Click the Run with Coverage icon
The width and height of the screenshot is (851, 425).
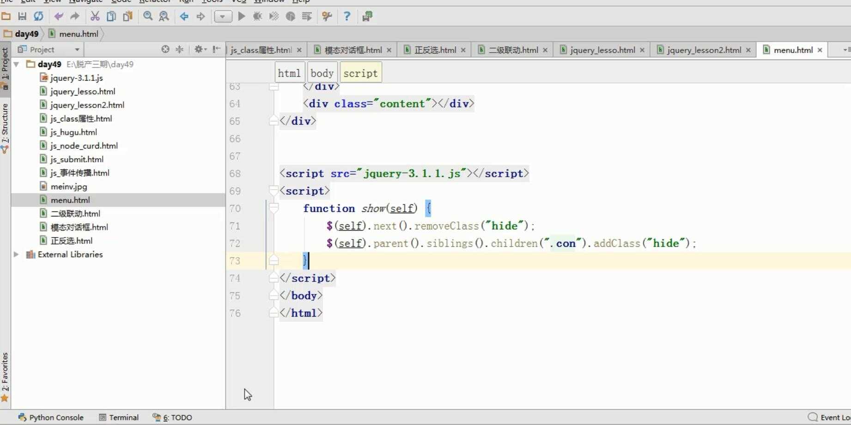click(x=274, y=17)
